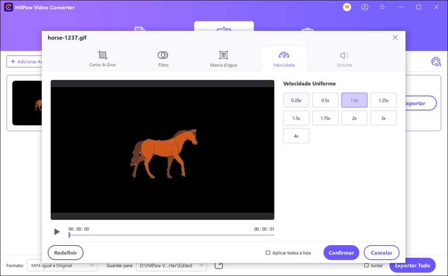Choose the 1.25x speed option
Viewport: 448px width, 276px height.
pos(384,100)
